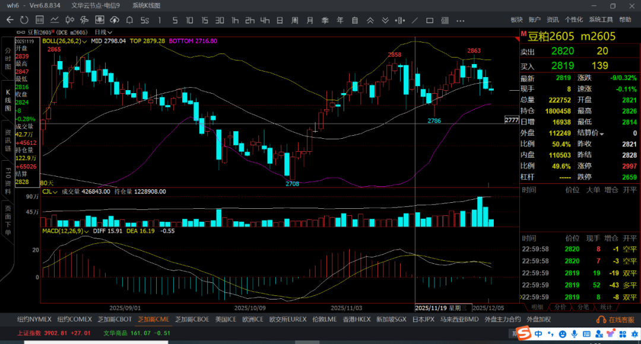Switch to 5-second (5s) period
Screen dimensions: 641x344
(x=145, y=20)
